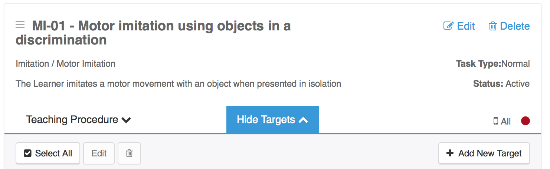Click the blue Delete link
This screenshot has width=550, height=169.
click(509, 26)
